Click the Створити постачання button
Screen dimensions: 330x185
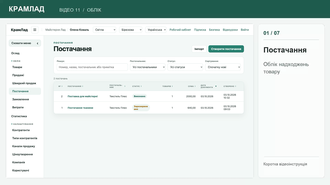(x=226, y=49)
